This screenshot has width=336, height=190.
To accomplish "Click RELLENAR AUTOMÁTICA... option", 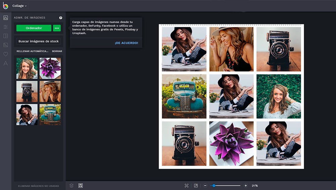I will coord(32,51).
